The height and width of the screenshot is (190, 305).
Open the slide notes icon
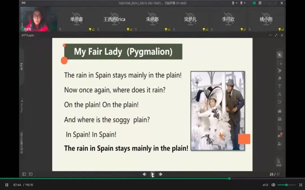point(31,174)
